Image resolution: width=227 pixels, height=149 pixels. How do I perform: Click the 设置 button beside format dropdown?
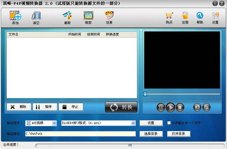151,123
